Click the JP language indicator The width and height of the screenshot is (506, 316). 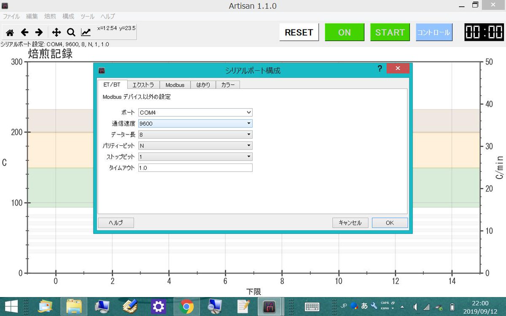pyautogui.click(x=343, y=305)
